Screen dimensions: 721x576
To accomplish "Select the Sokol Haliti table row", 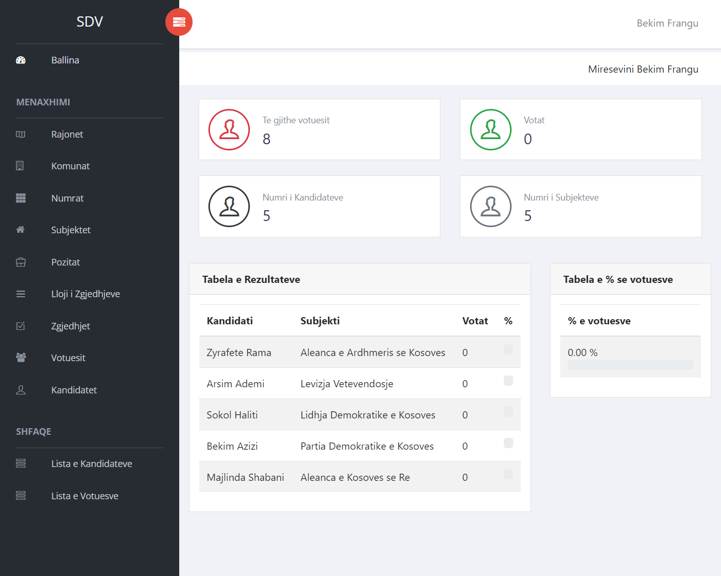I will click(359, 414).
